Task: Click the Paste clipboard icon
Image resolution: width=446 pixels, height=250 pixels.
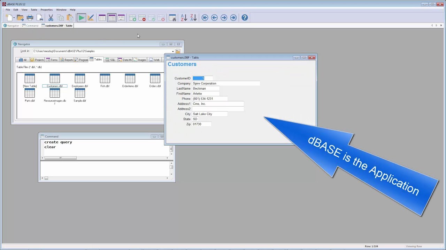Action: coord(70,18)
